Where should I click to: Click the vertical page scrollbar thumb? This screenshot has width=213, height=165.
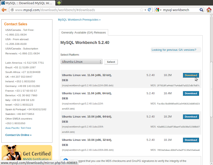point(211,89)
